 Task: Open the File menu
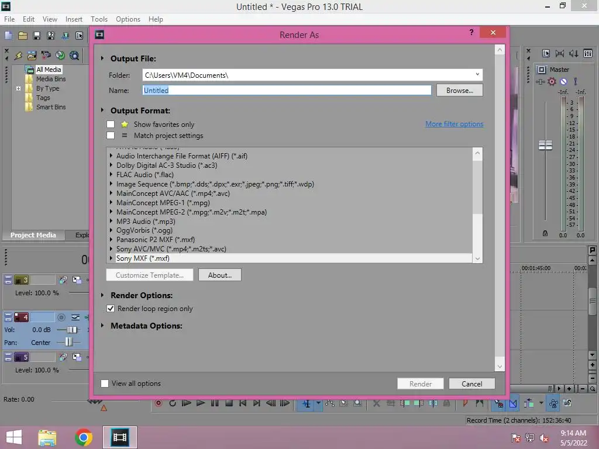click(9, 19)
